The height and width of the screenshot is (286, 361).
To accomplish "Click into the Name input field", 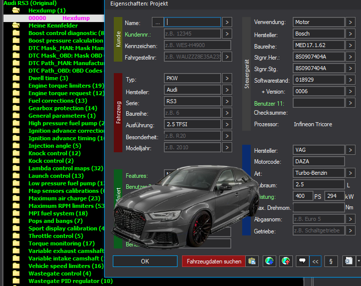I will 193,23.
